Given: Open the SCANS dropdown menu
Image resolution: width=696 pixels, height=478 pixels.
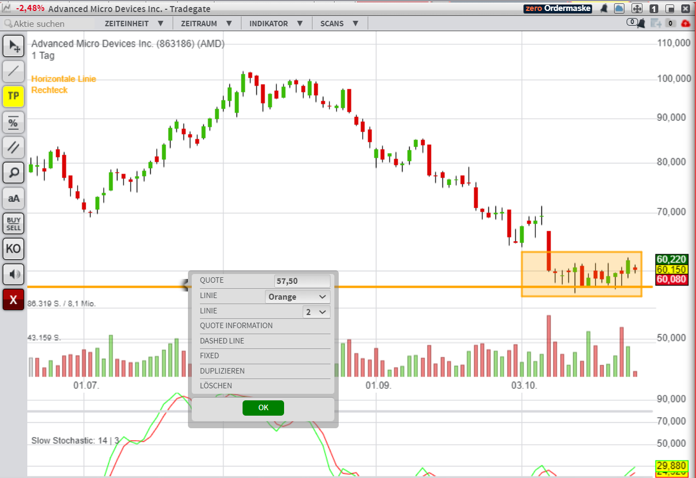Looking at the screenshot, I should pos(339,24).
